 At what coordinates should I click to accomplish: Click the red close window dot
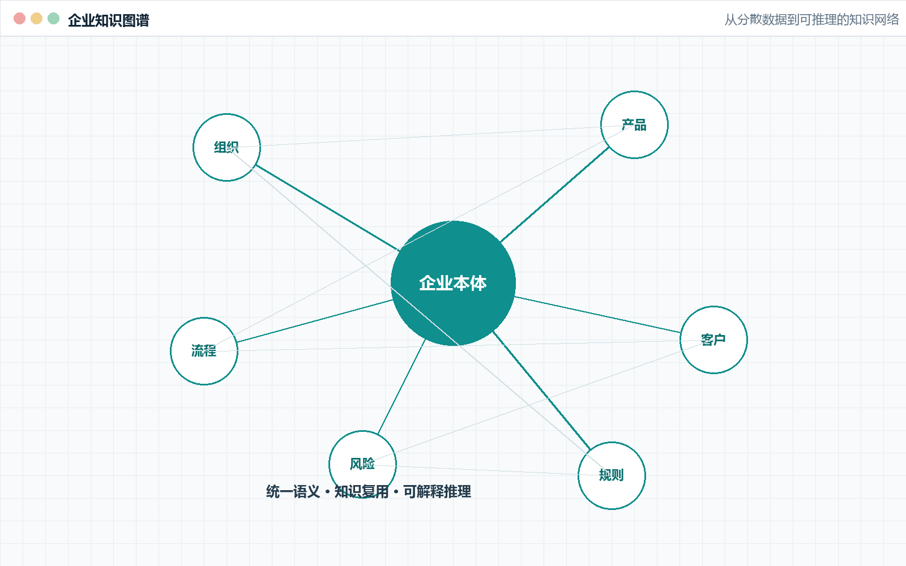pos(19,19)
